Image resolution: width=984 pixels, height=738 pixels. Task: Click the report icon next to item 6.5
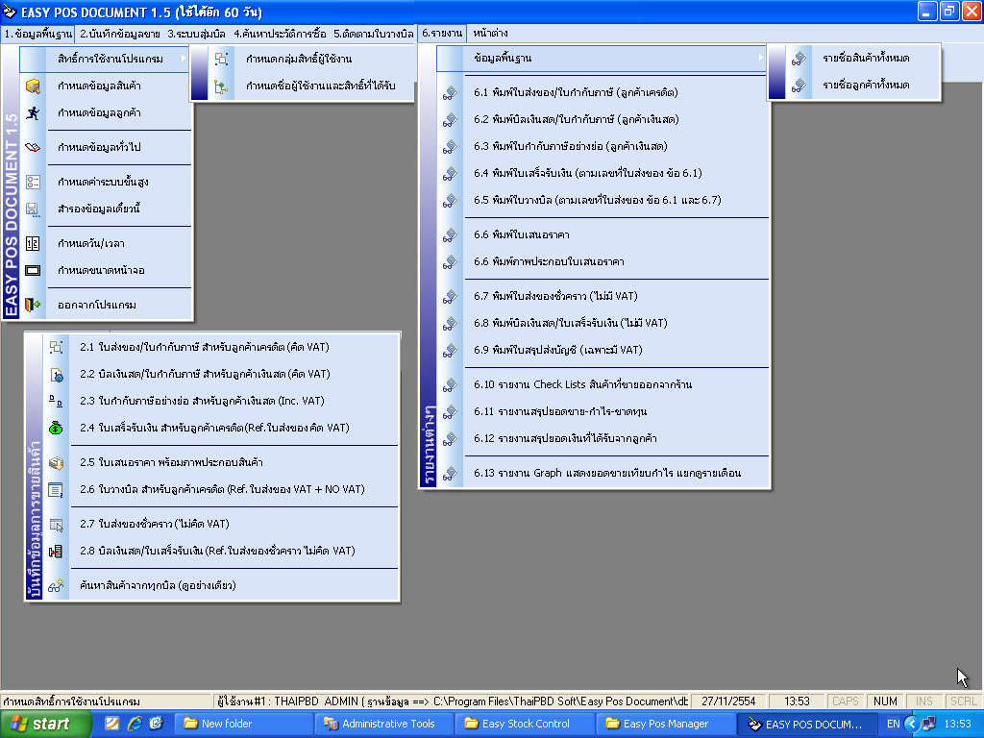coord(450,201)
